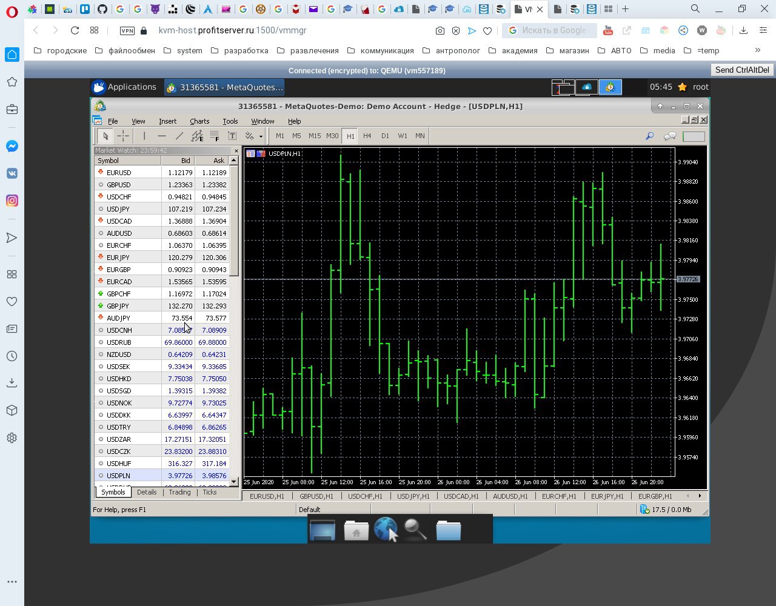776x606 pixels.
Task: Toggle the H1 timeframe button
Action: click(350, 136)
